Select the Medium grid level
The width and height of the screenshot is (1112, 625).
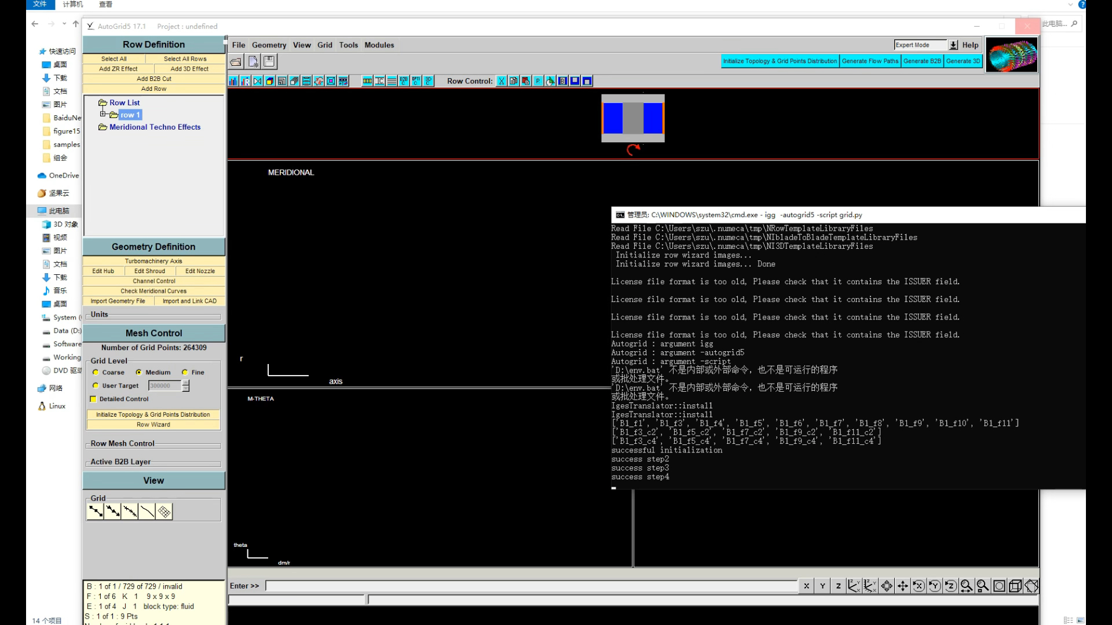pos(139,372)
